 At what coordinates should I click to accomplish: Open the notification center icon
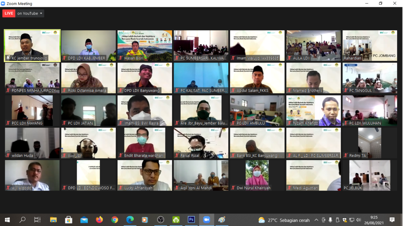pyautogui.click(x=392, y=220)
